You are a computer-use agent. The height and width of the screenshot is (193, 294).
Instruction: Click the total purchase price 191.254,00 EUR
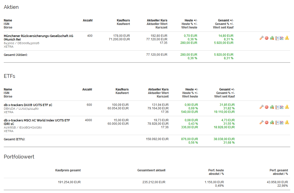(x=69, y=182)
